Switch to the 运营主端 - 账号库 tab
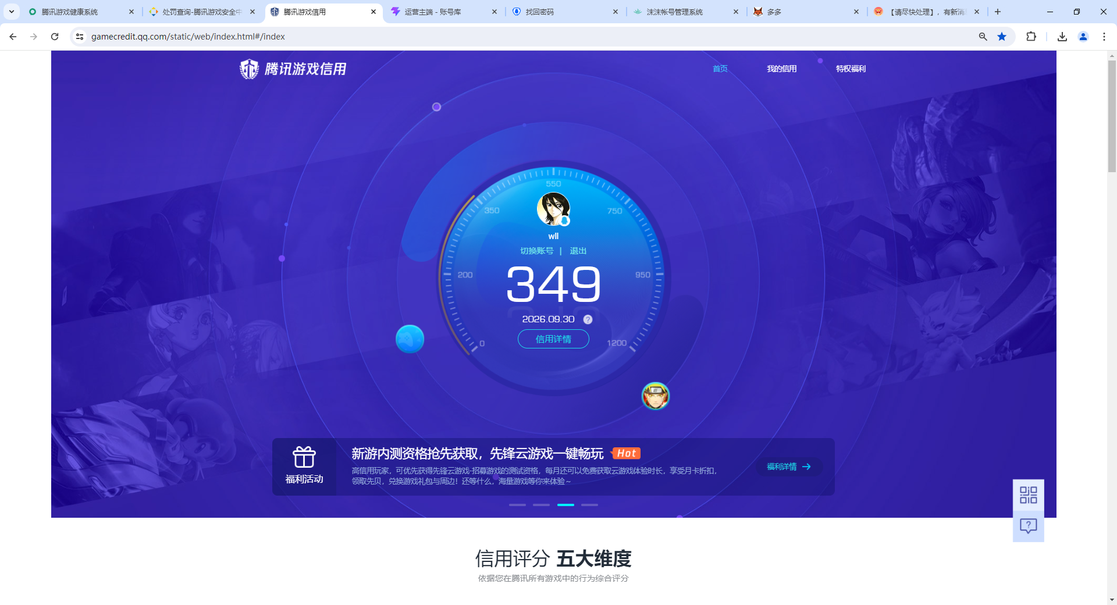This screenshot has width=1117, height=605. pos(443,12)
